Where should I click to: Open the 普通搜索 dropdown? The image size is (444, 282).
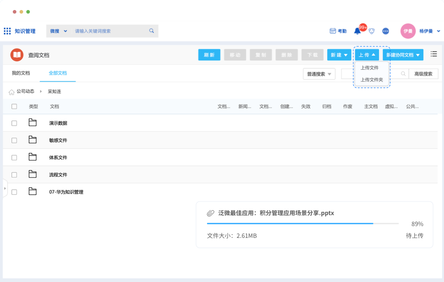[x=319, y=74]
